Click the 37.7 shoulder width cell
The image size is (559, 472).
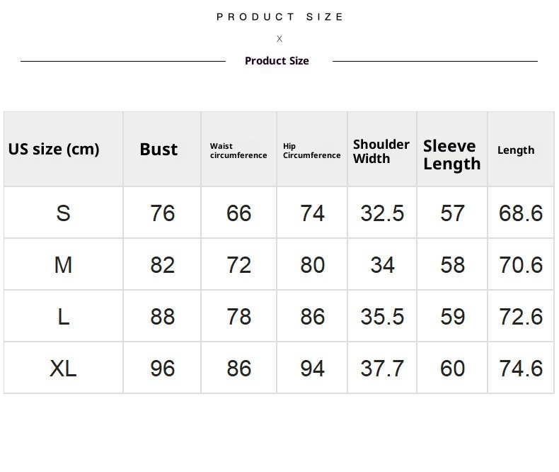382,369
